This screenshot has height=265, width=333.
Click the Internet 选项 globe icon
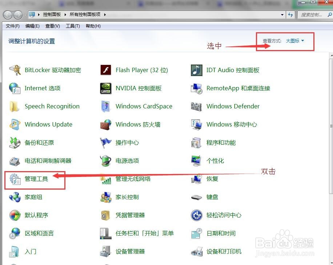15,88
